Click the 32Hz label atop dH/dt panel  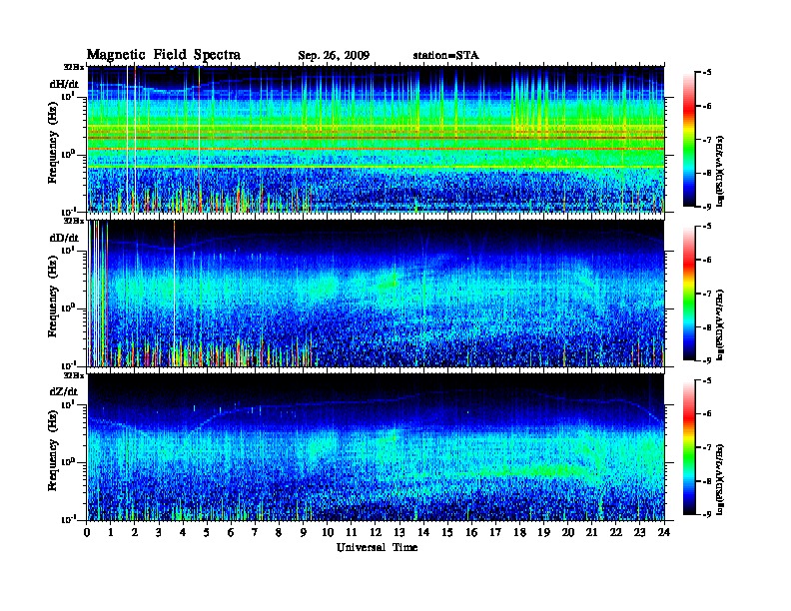pyautogui.click(x=74, y=67)
